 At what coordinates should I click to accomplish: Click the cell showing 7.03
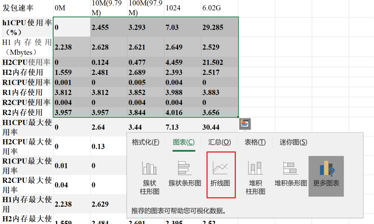182,27
